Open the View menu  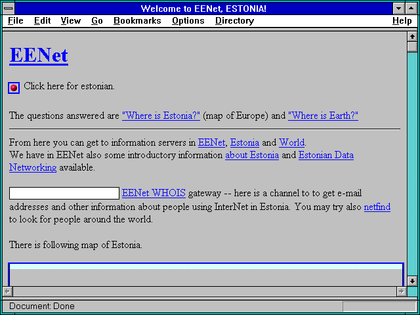71,21
